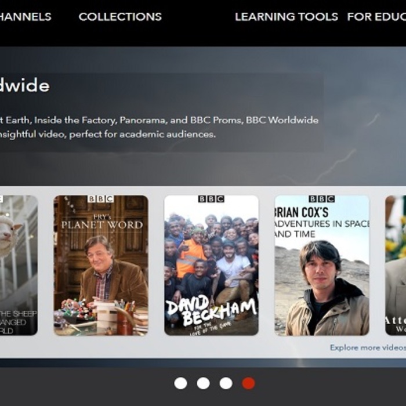Select the second carousel dot

point(203,383)
